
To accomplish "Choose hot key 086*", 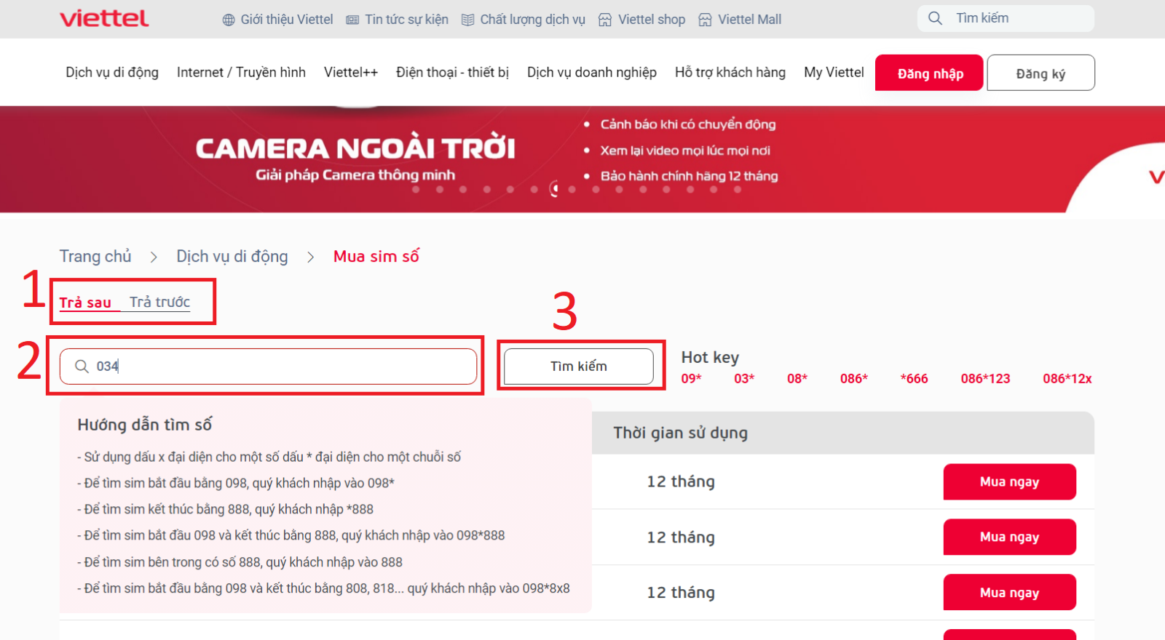I will coord(854,378).
